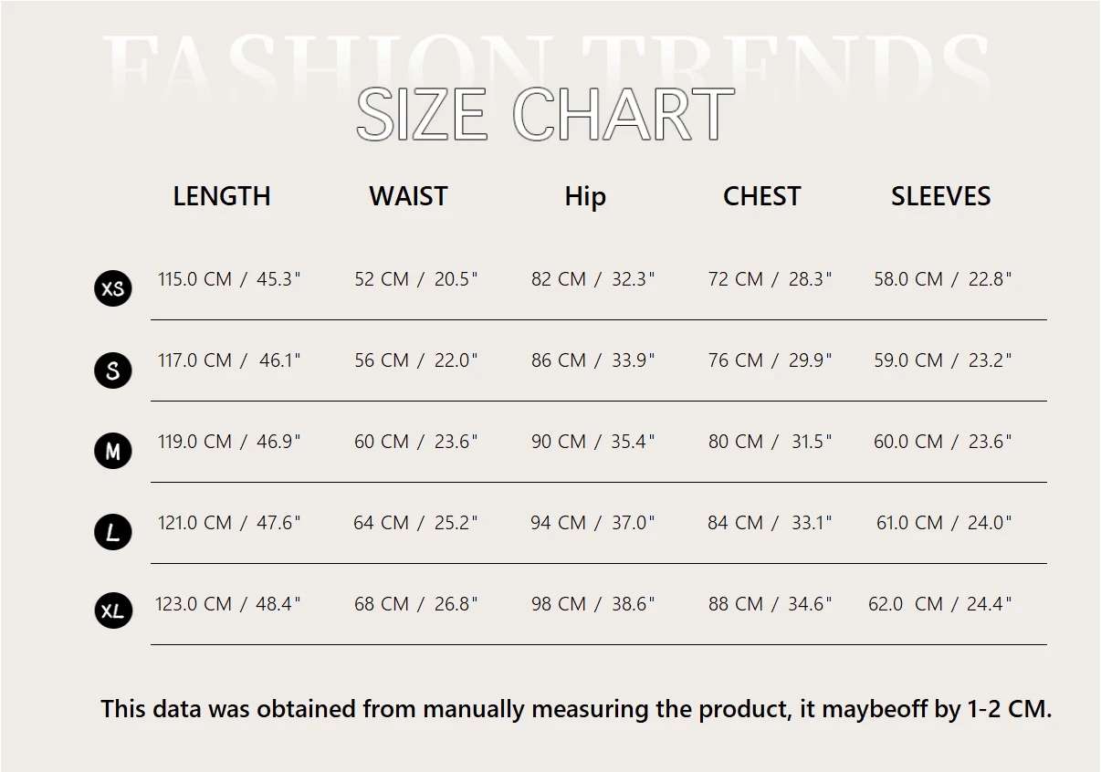The height and width of the screenshot is (772, 1101).
Task: Select the M size badge
Action: coord(113,451)
